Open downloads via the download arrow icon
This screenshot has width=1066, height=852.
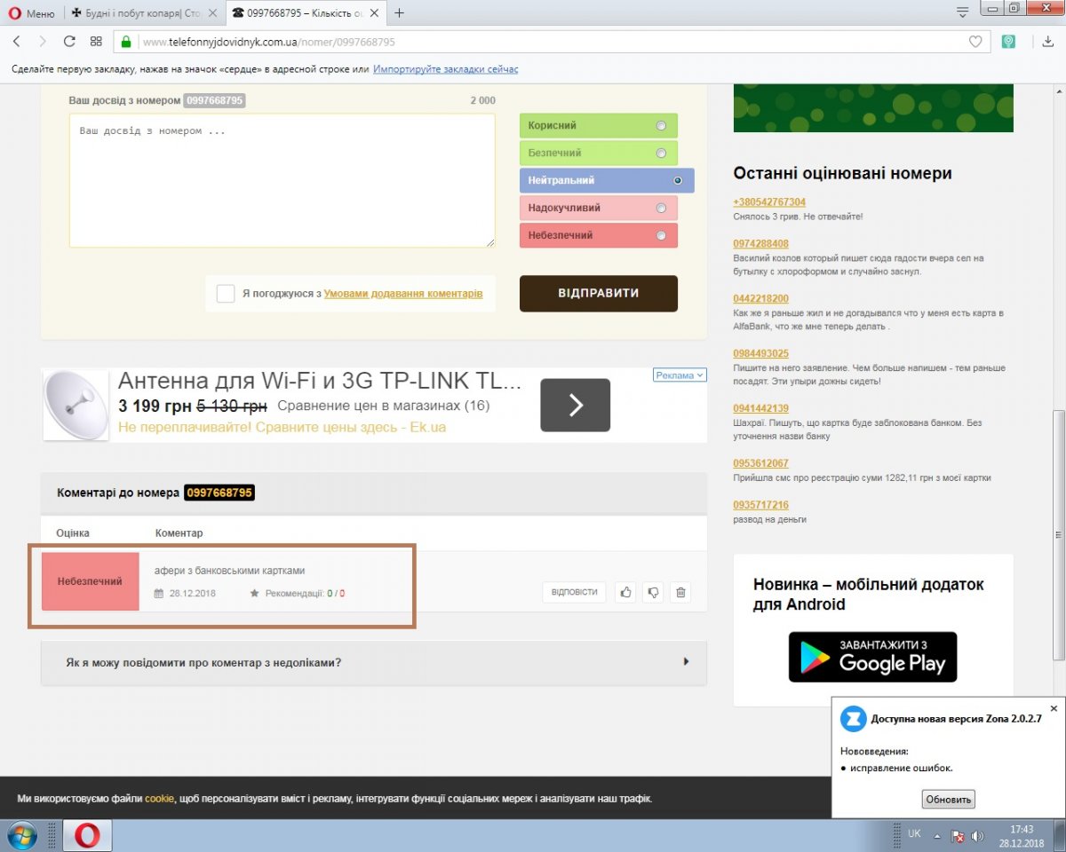(x=1048, y=42)
